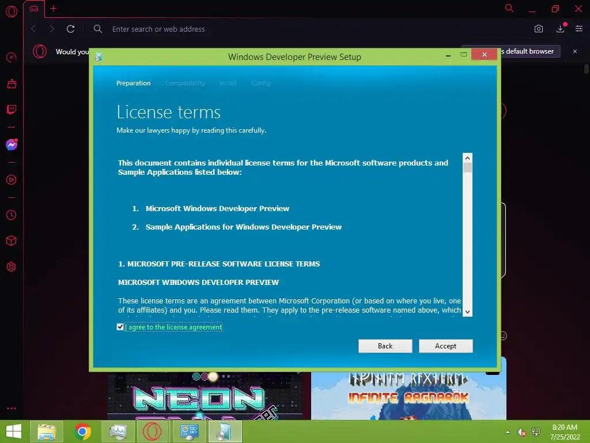Click the default browser button
Image resolution: width=590 pixels, height=443 pixels.
point(530,51)
